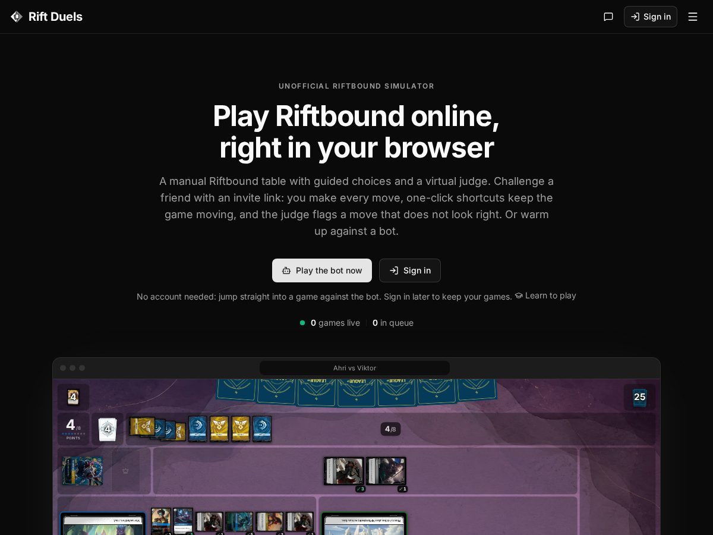
Task: Click the empty crown champion slot
Action: (x=125, y=471)
